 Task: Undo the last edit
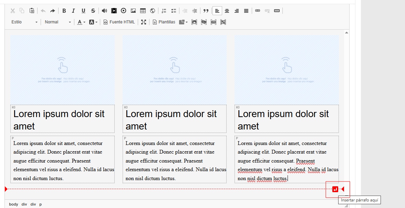pyautogui.click(x=43, y=11)
